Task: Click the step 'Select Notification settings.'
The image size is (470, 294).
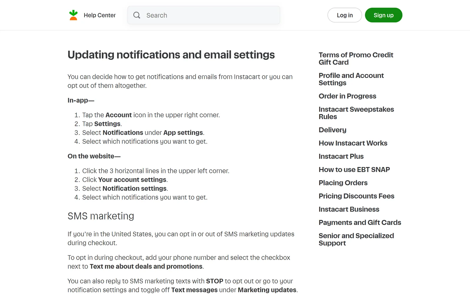Action: (x=125, y=188)
